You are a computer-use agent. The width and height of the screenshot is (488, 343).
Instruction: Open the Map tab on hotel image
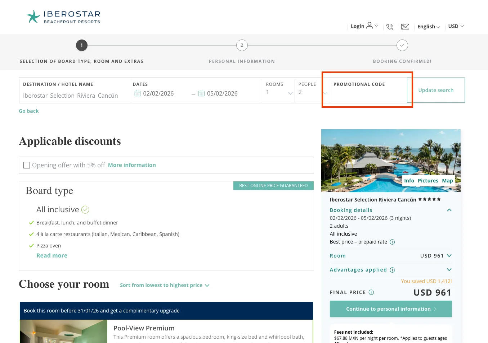[447, 180]
